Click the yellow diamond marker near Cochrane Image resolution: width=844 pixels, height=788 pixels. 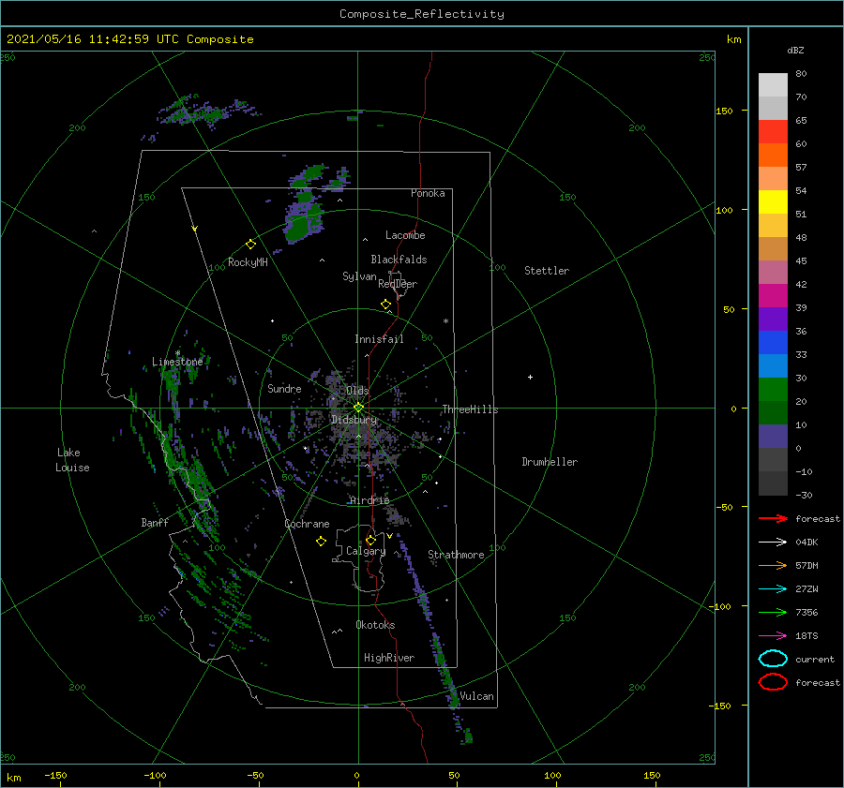[x=321, y=542]
